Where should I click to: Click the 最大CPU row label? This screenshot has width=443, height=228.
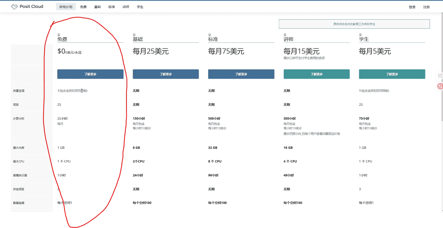point(19,162)
